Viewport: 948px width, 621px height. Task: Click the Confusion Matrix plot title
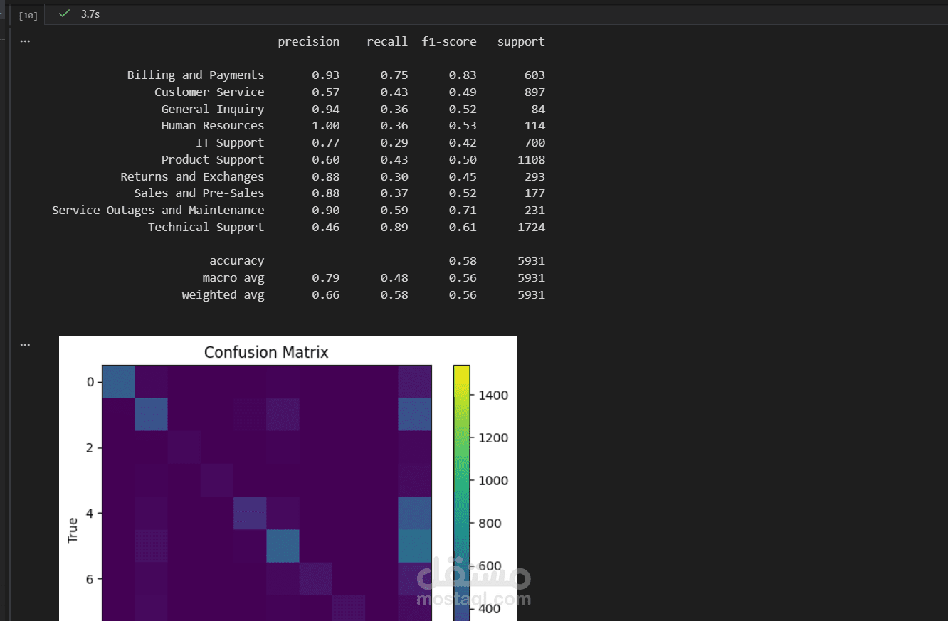(x=266, y=352)
